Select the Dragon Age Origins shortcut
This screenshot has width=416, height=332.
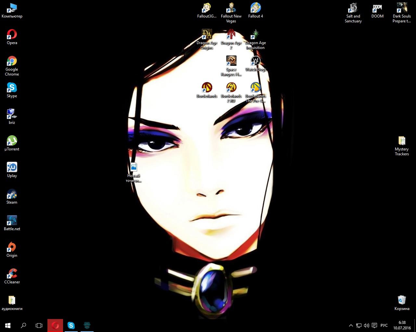(x=207, y=40)
